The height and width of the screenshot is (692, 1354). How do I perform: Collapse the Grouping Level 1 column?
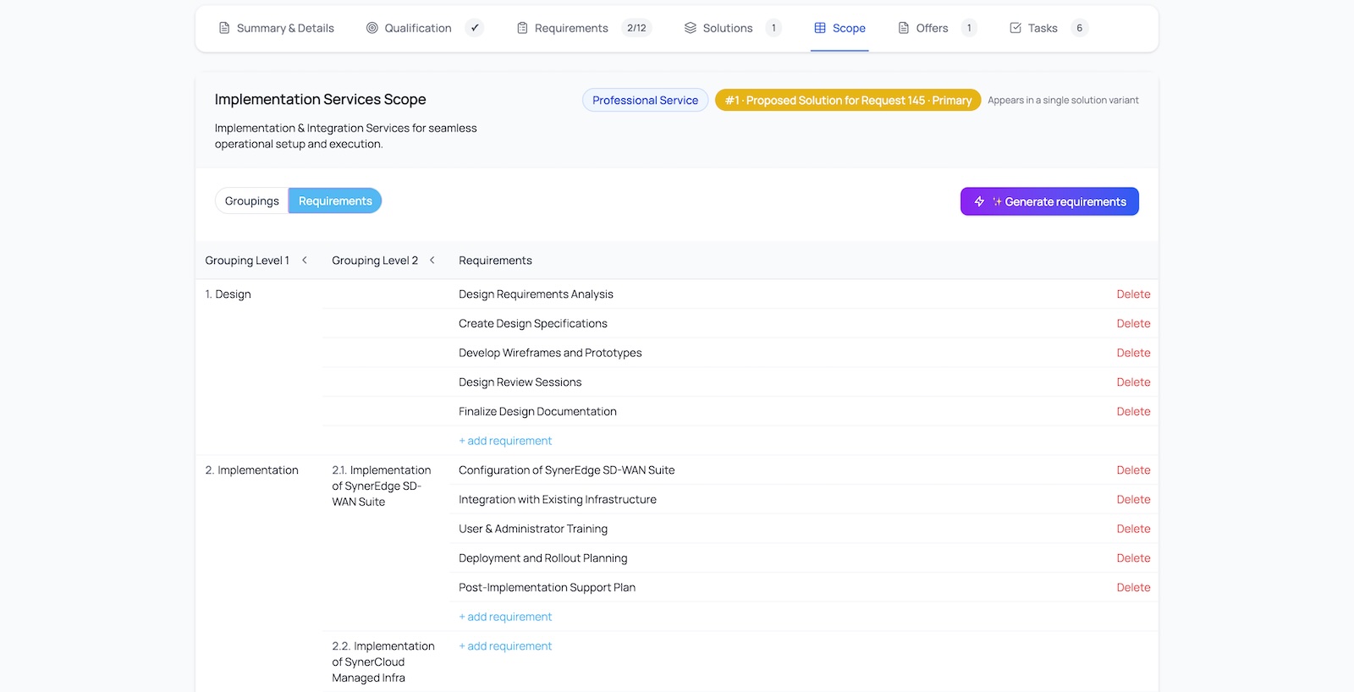[305, 261]
